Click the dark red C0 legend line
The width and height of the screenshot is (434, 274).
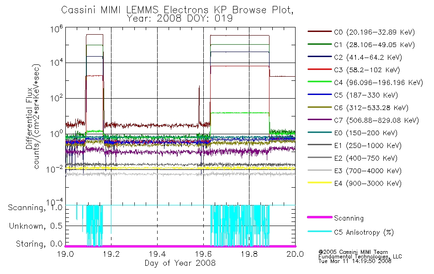pos(319,32)
